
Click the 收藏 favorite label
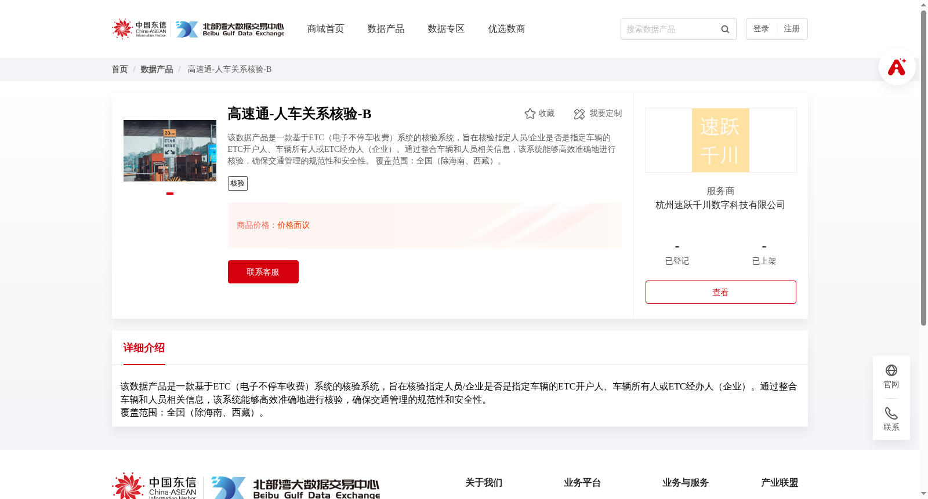[546, 114]
